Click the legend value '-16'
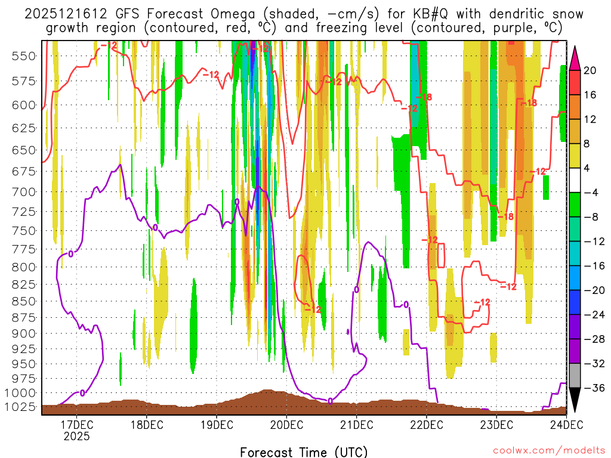This screenshot has height=458, width=611. click(594, 266)
